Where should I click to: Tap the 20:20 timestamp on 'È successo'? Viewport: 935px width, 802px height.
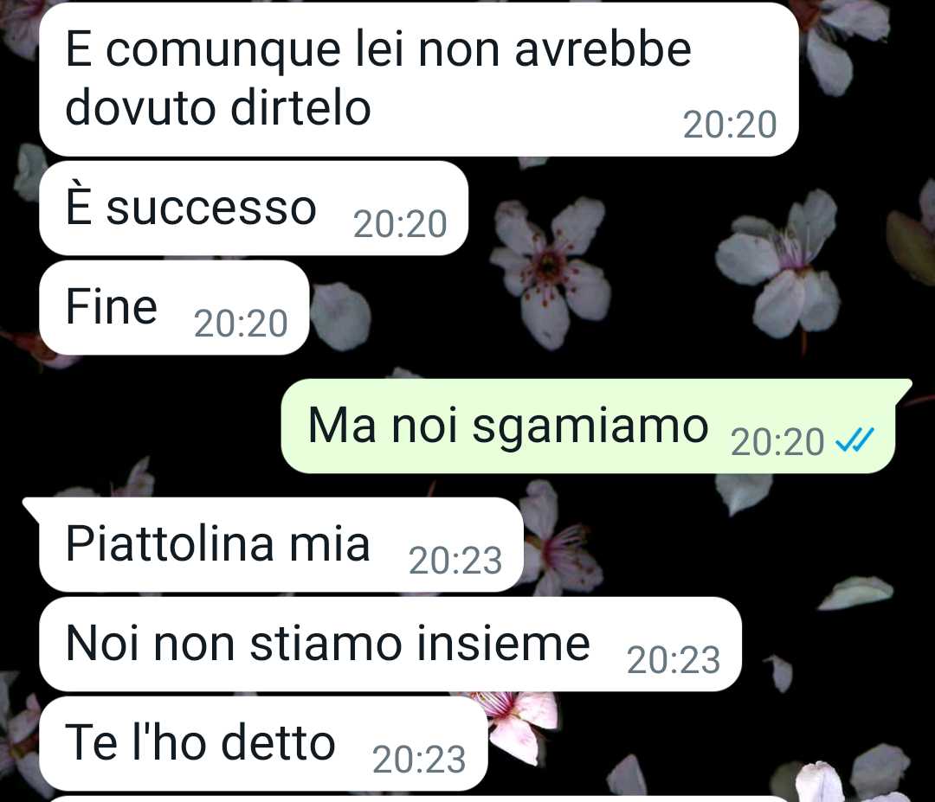tap(400, 224)
